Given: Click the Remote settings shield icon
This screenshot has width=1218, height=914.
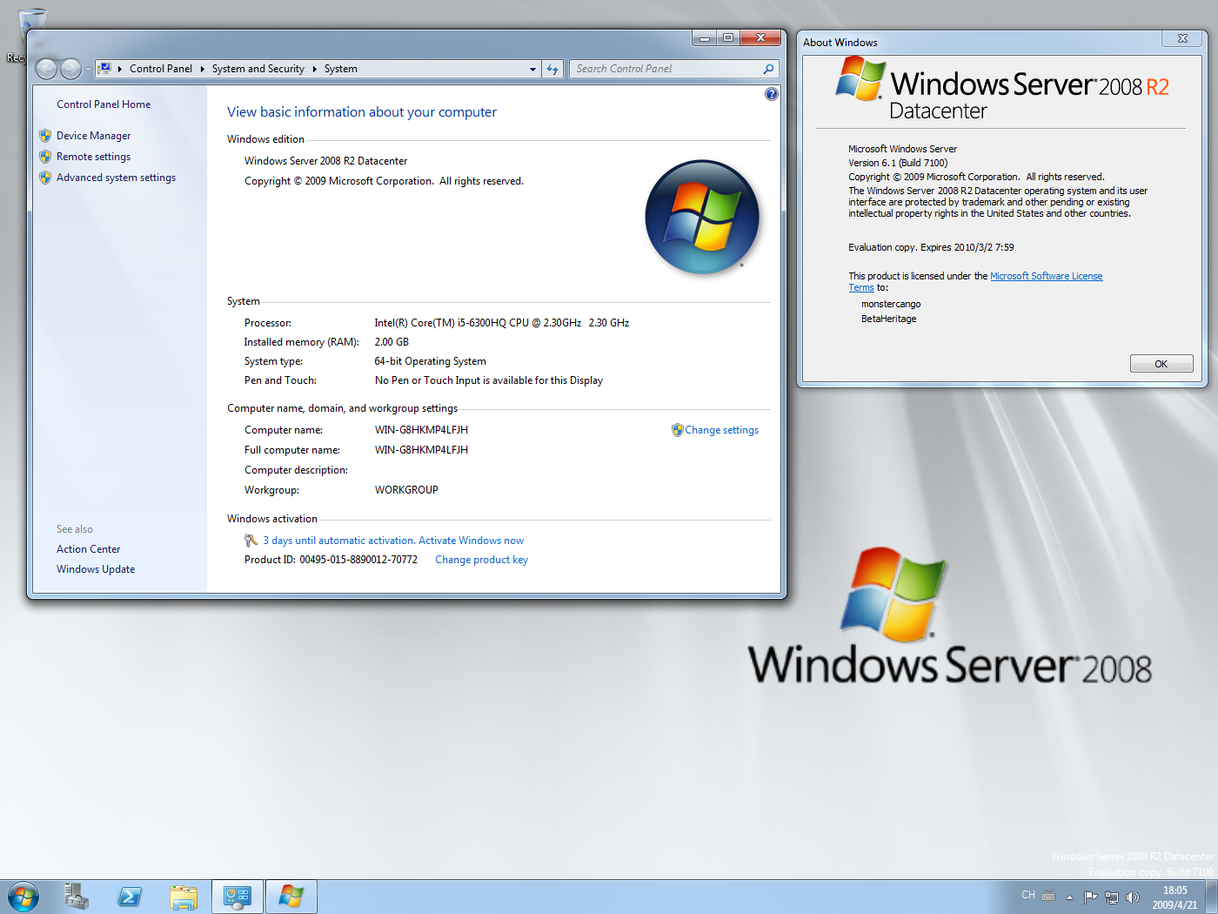Looking at the screenshot, I should [45, 157].
